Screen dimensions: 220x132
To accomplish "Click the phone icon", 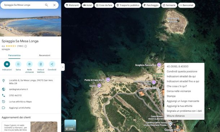I will [4, 95].
